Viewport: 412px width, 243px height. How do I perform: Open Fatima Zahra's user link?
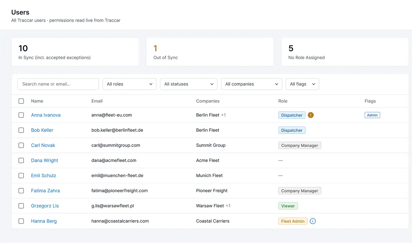point(46,191)
